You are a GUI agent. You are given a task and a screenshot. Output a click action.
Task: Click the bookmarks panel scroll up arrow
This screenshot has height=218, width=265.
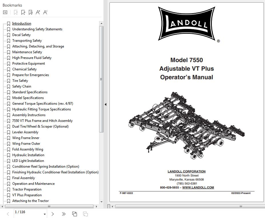[x=101, y=23]
